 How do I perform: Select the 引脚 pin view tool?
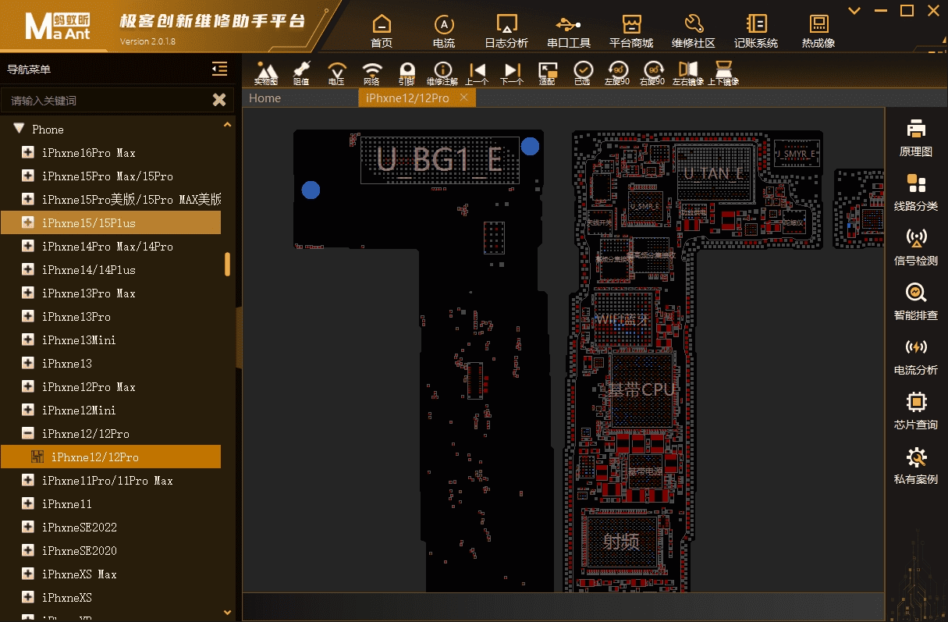tap(407, 73)
